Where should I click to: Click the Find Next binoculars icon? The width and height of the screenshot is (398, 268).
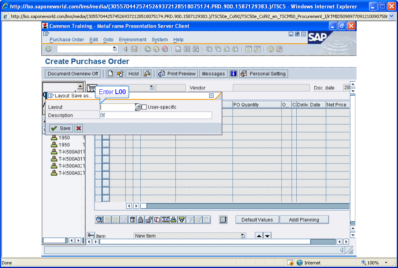195,49
